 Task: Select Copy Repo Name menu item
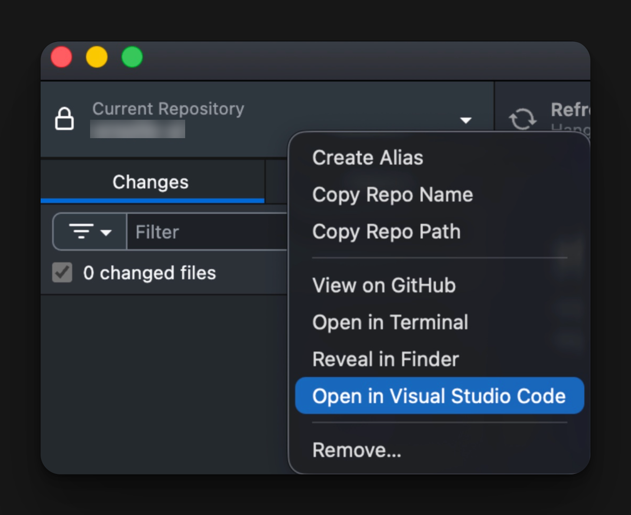(x=439, y=195)
